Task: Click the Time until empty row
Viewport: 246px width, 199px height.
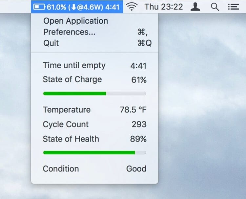Action: coord(94,65)
